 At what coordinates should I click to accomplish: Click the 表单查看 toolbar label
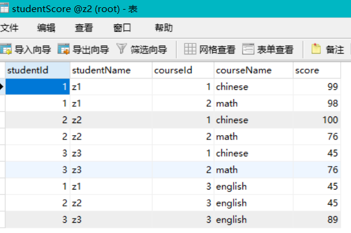276,49
